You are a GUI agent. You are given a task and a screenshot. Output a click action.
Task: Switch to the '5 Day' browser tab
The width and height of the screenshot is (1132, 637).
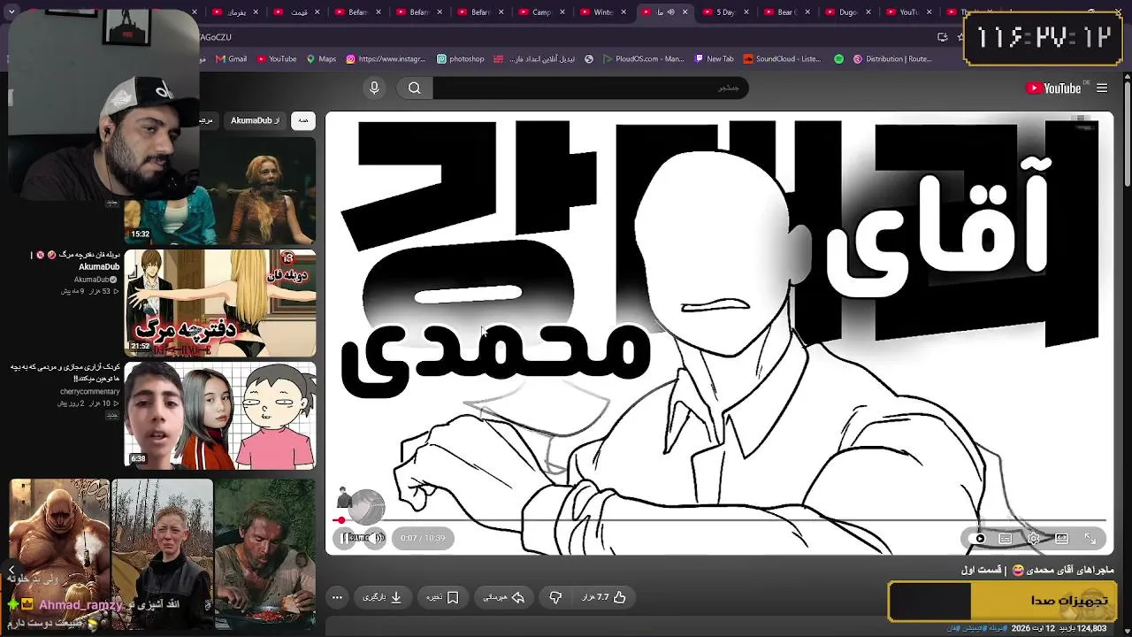click(x=725, y=12)
